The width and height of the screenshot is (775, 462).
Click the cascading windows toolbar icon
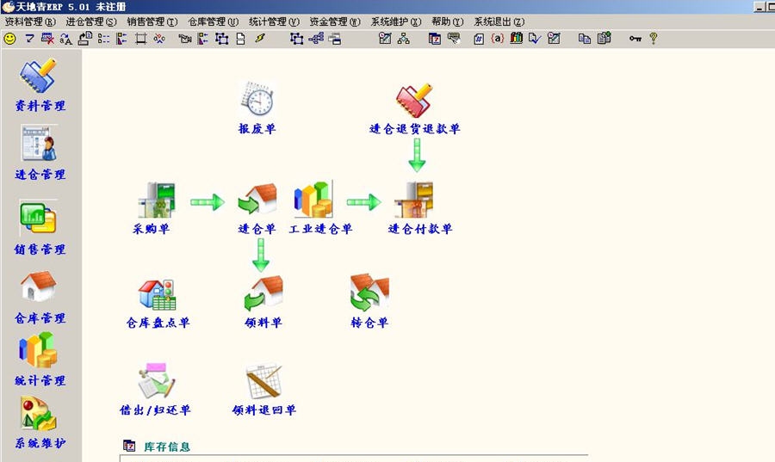point(335,39)
